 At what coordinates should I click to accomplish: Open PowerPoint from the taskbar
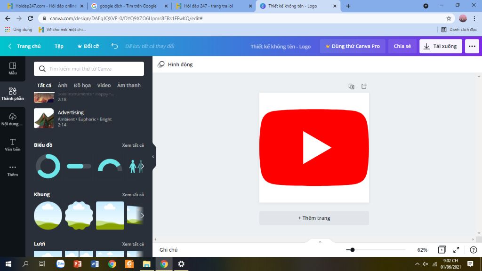coord(78,264)
